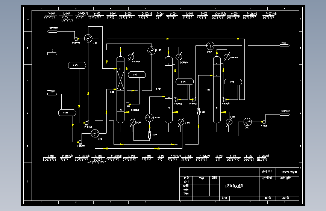This screenshot has height=211, width=326.
Task: Select the V-002 horizontal vessel symbol
Action: (67, 113)
